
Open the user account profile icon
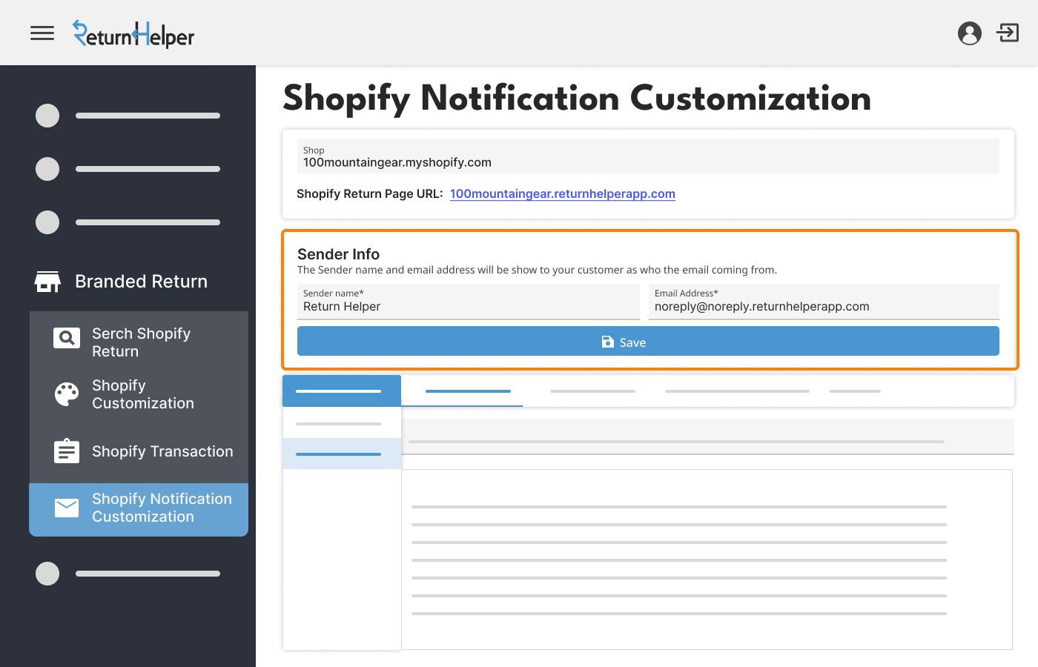pos(970,33)
